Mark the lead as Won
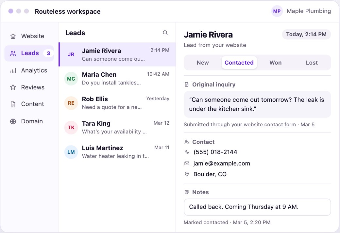Screen dimensions: 340x233 tap(276, 63)
